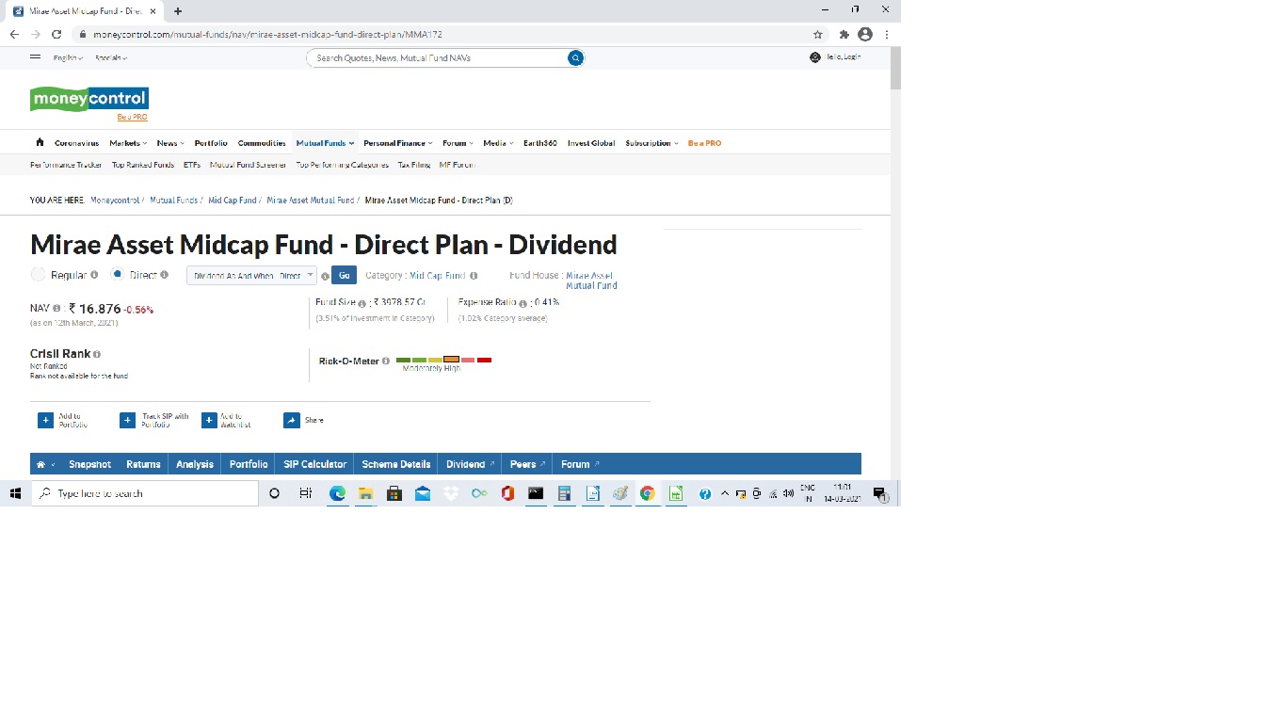
Task: Open Chrome profile avatar icon
Action: point(865,34)
